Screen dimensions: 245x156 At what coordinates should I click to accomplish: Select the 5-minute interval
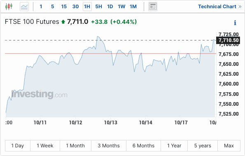(x=53, y=7)
